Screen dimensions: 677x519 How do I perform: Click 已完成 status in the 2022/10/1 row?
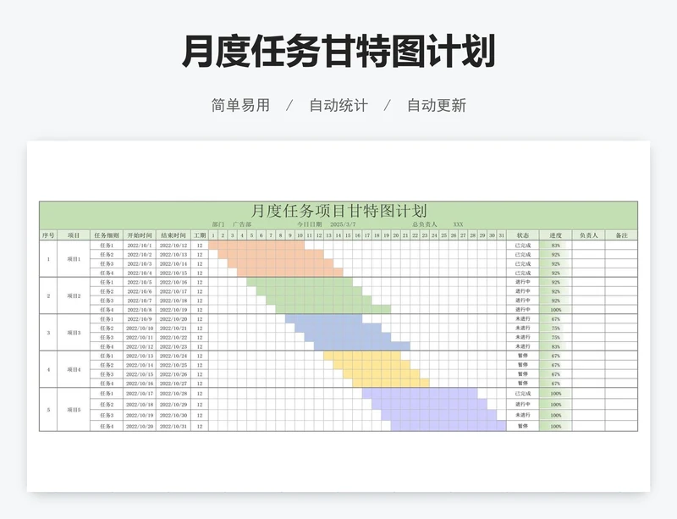(523, 246)
